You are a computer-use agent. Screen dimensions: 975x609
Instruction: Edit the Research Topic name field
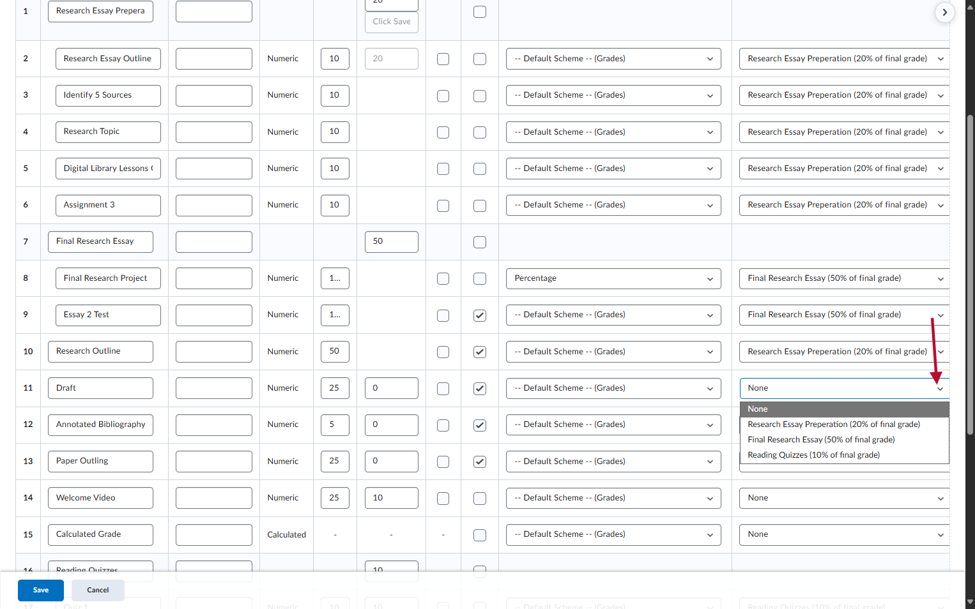pyautogui.click(x=108, y=132)
